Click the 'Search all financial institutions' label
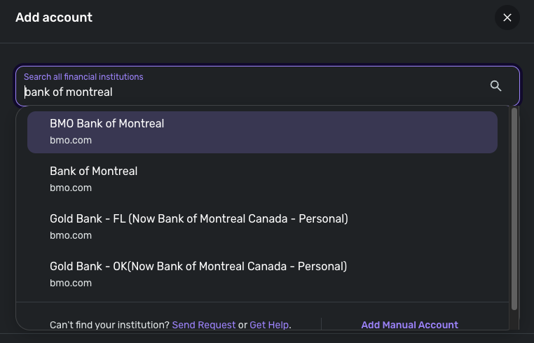Viewport: 534px width, 343px height. tap(83, 76)
